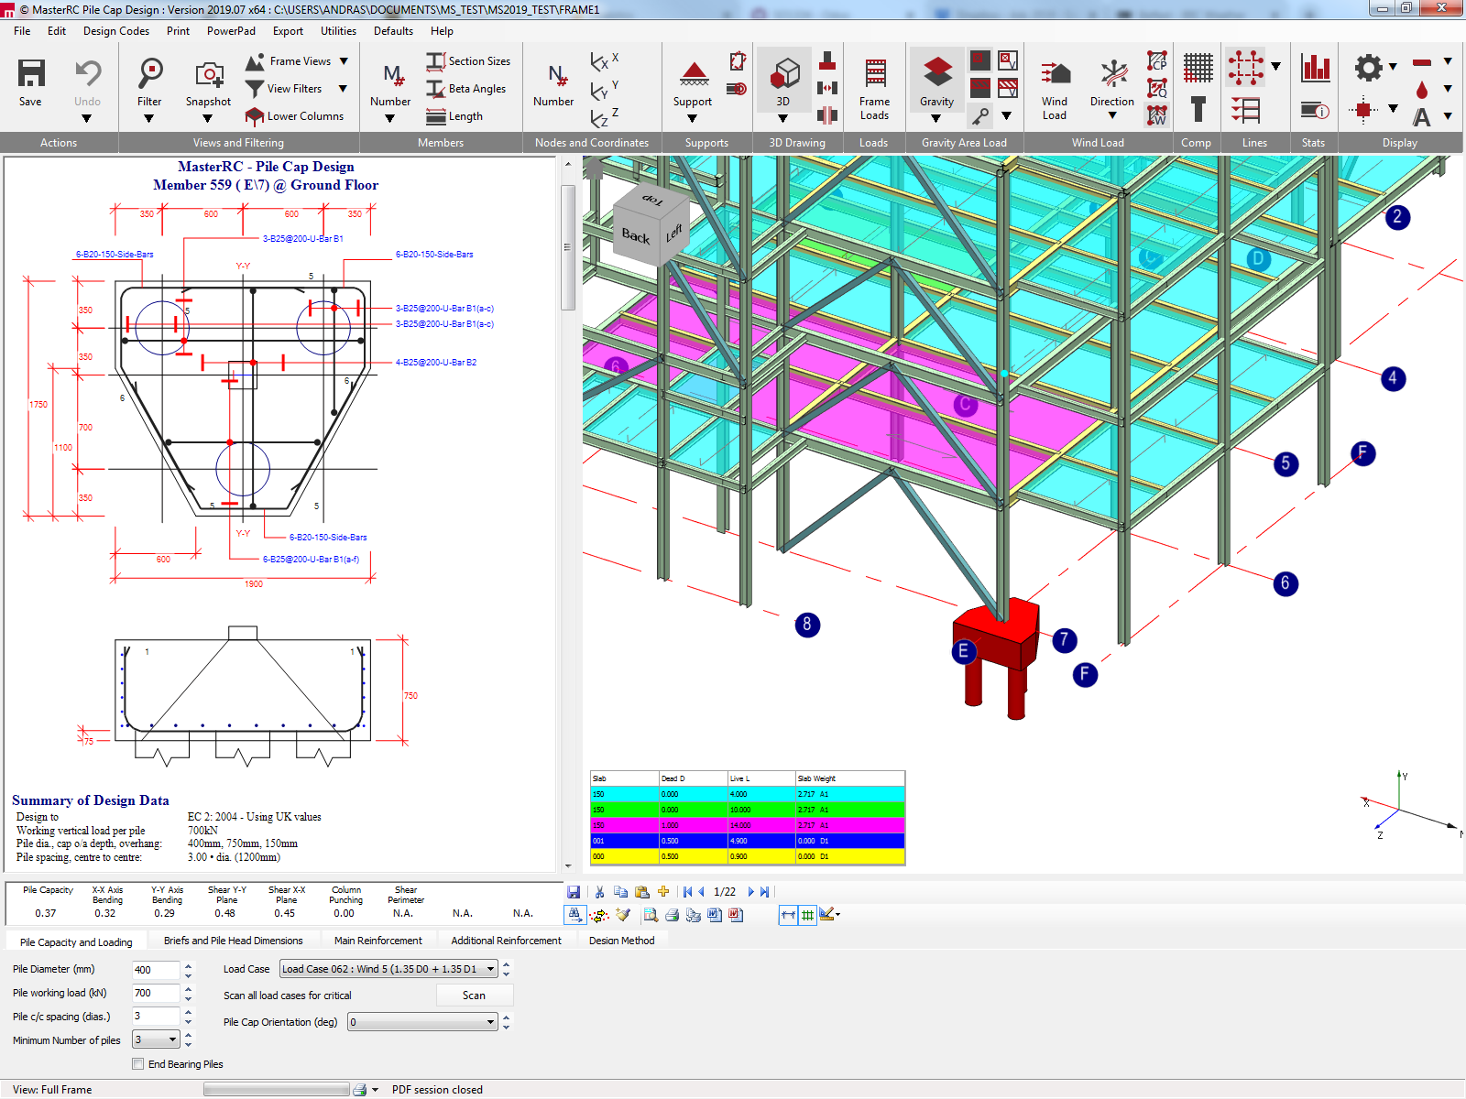This screenshot has height=1099, width=1466.
Task: Take a Snapshot of the view
Action: [x=209, y=74]
